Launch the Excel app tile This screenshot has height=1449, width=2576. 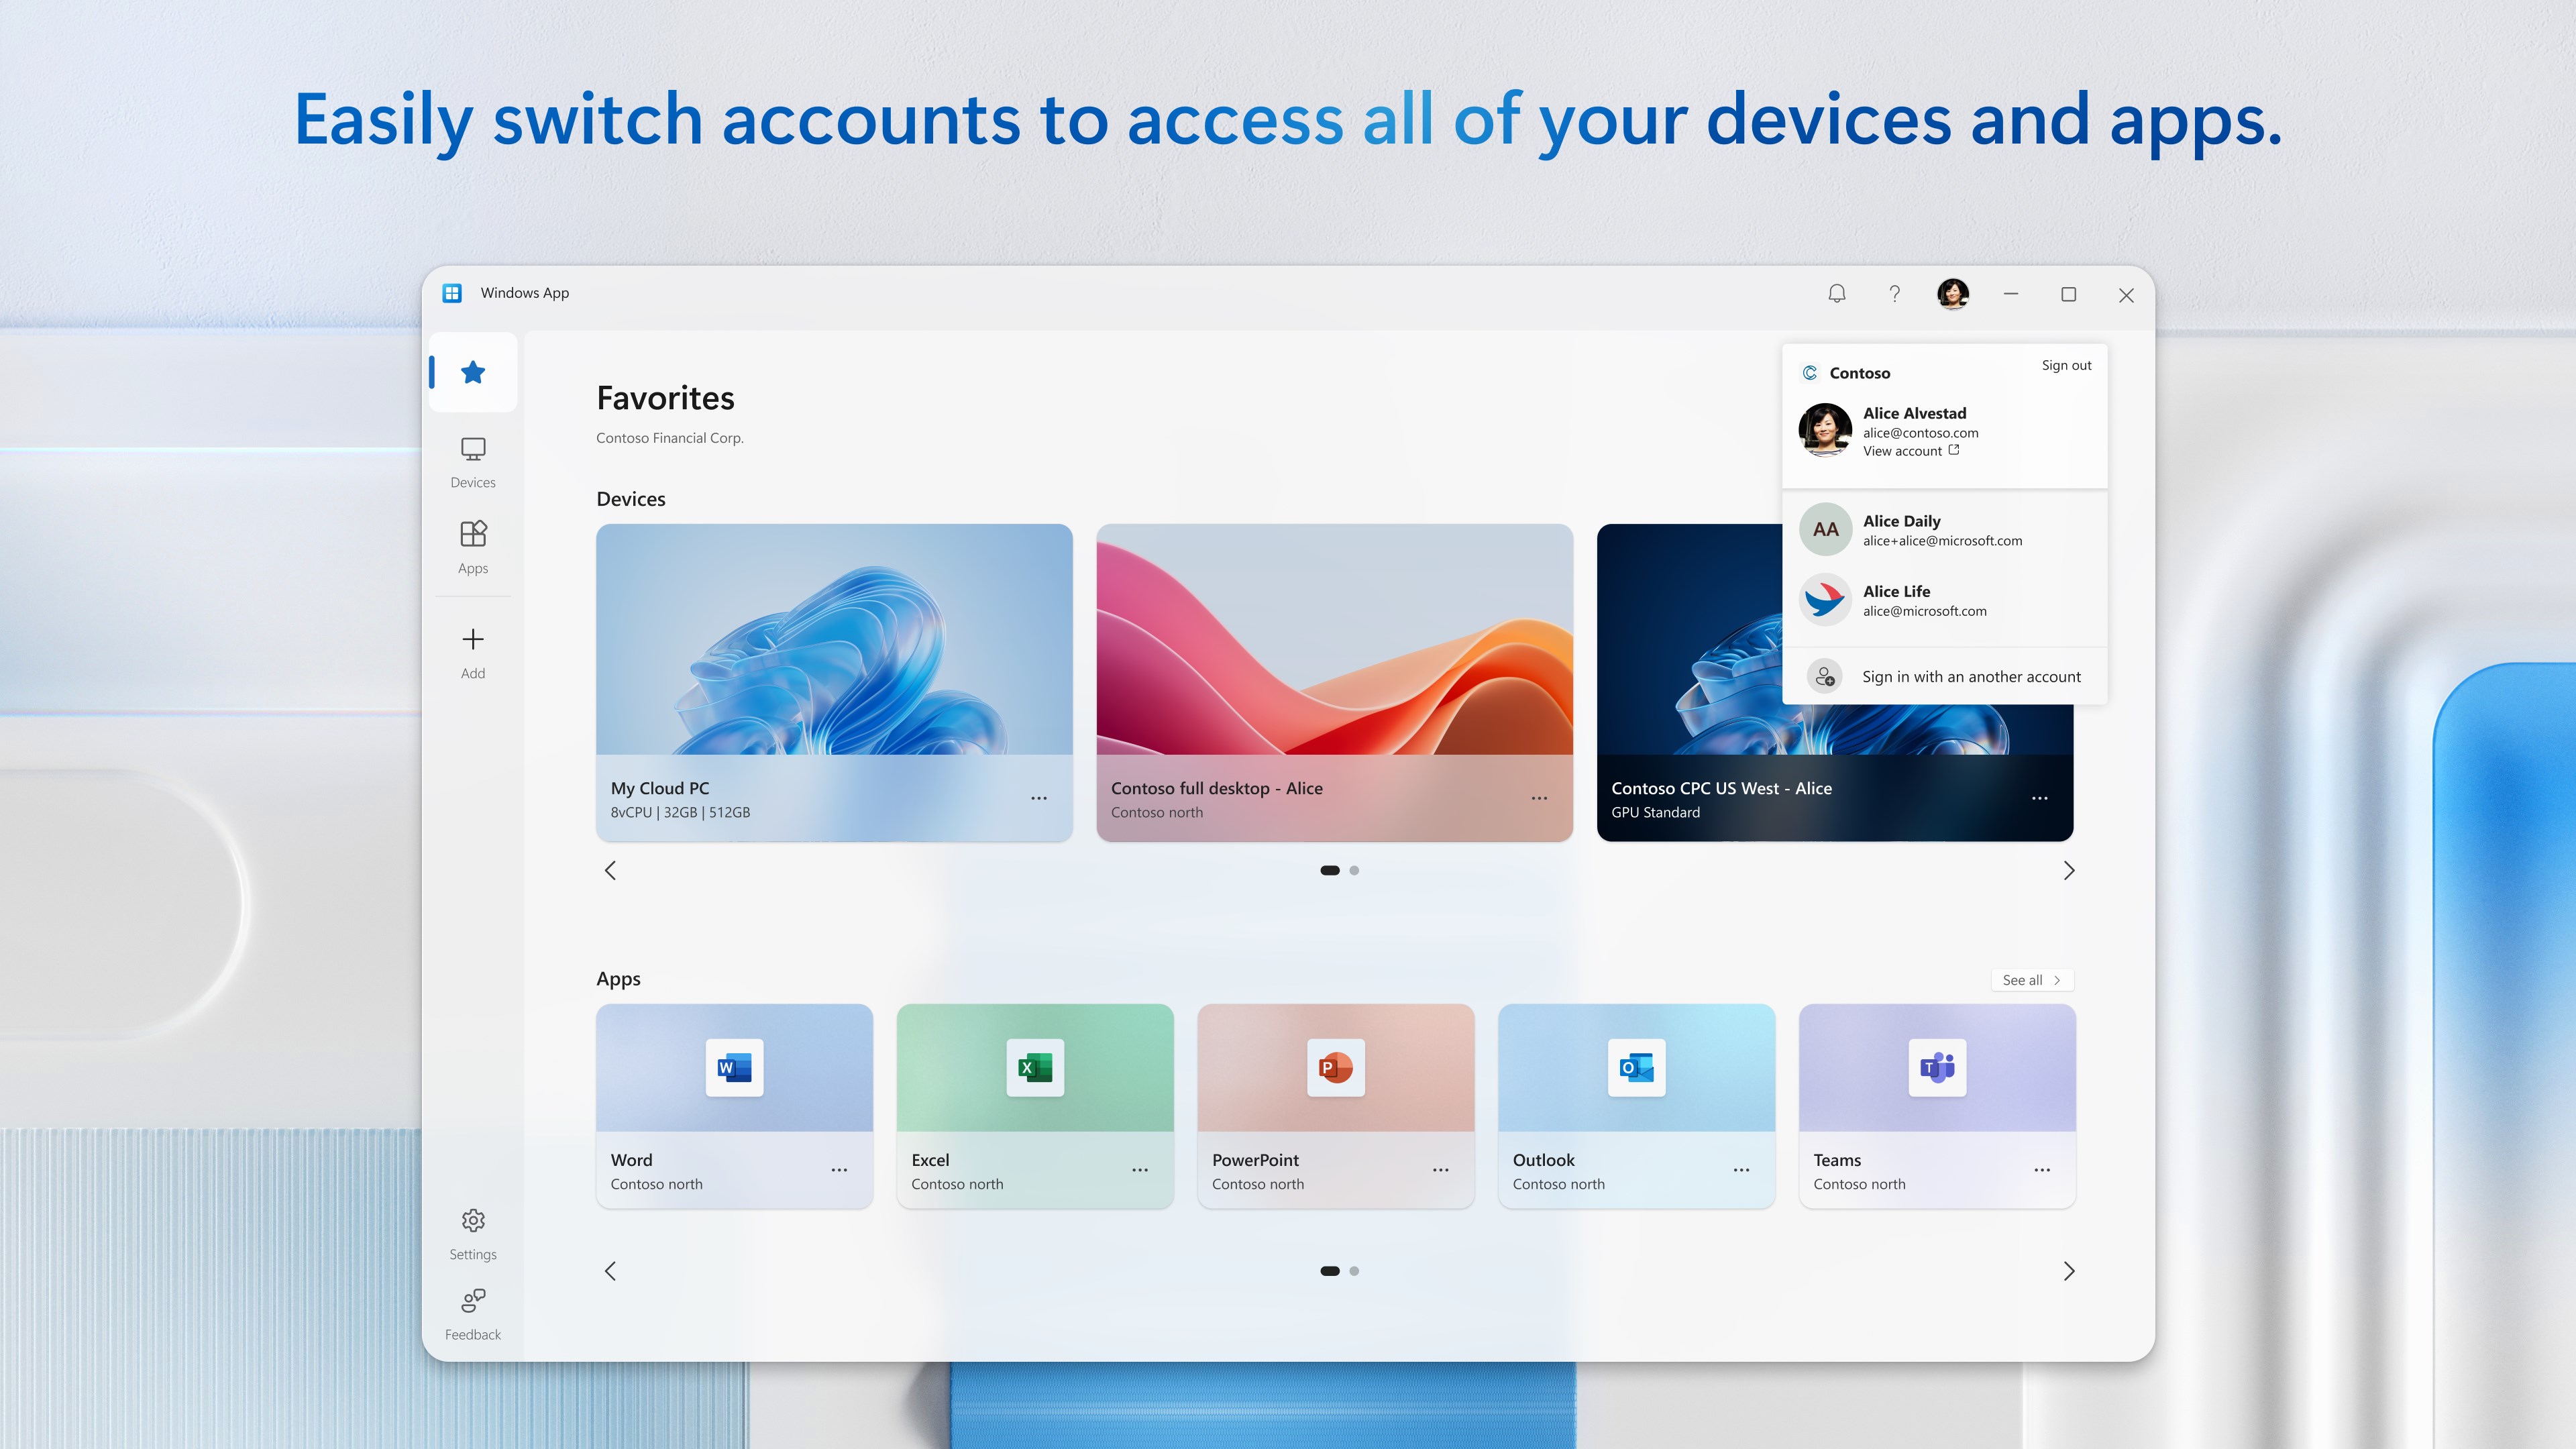[x=1034, y=1067]
